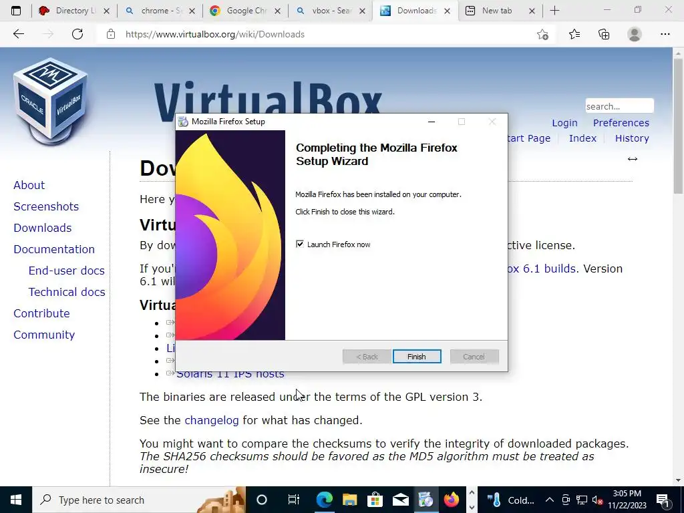This screenshot has height=513, width=684.
Task: Click the page vertical scrollbar thumb
Action: 678,126
